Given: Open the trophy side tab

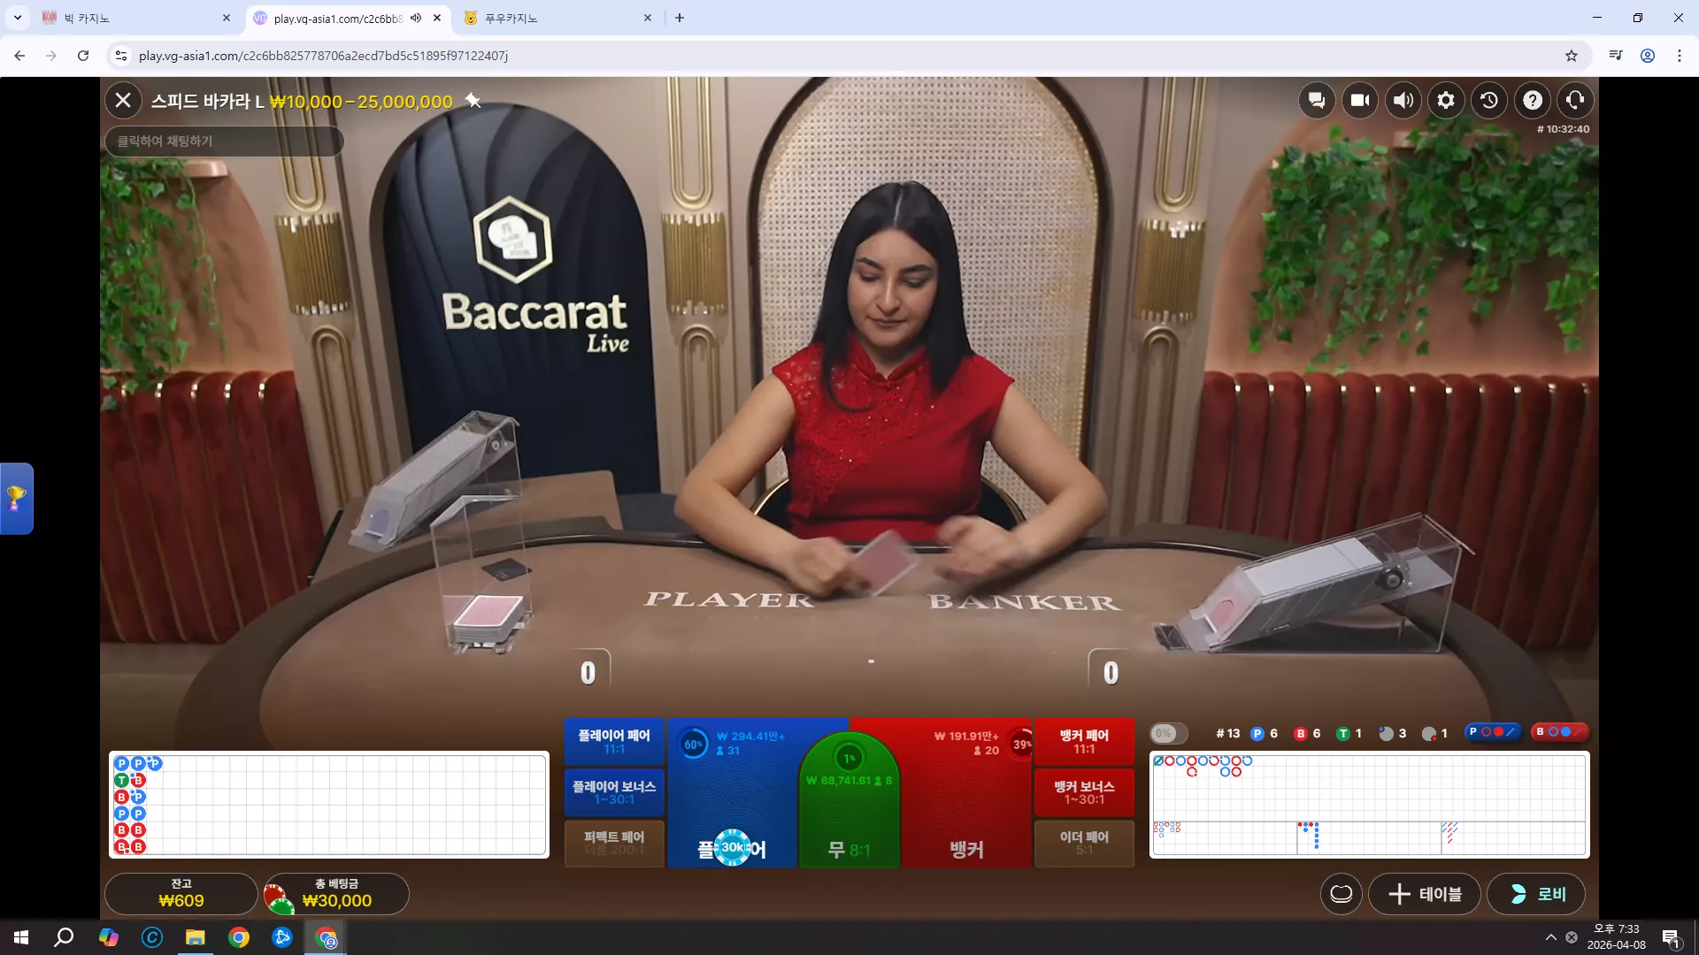Looking at the screenshot, I should [17, 499].
